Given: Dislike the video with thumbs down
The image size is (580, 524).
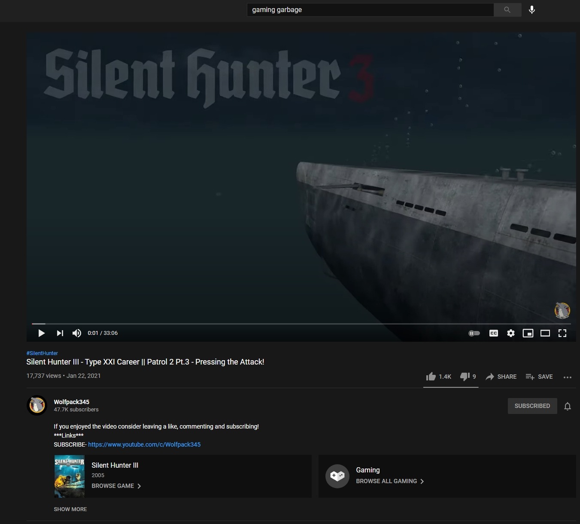Looking at the screenshot, I should click(x=468, y=377).
